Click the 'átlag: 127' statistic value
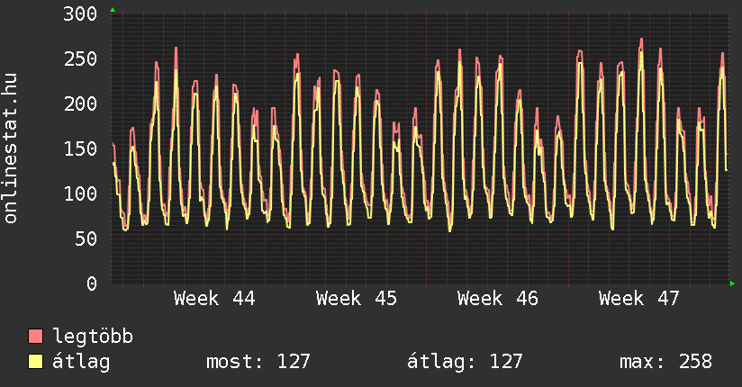Viewport: 742px width, 387px height. [x=465, y=362]
